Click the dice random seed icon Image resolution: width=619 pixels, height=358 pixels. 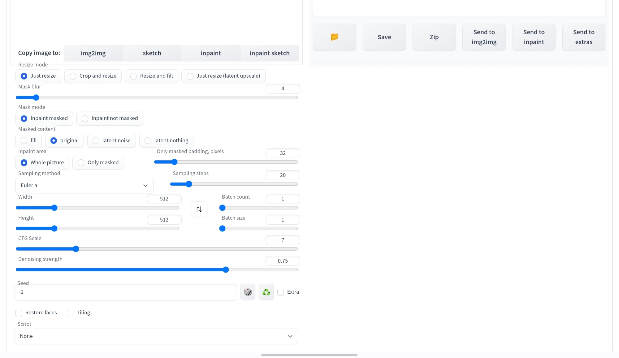click(248, 292)
